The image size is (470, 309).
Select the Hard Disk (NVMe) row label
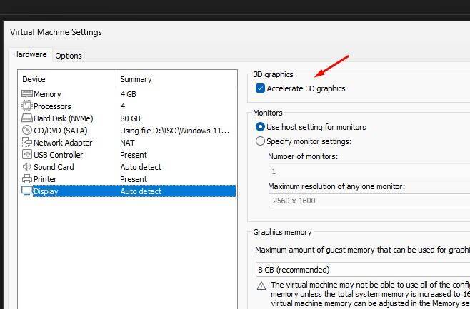pyautogui.click(x=64, y=118)
